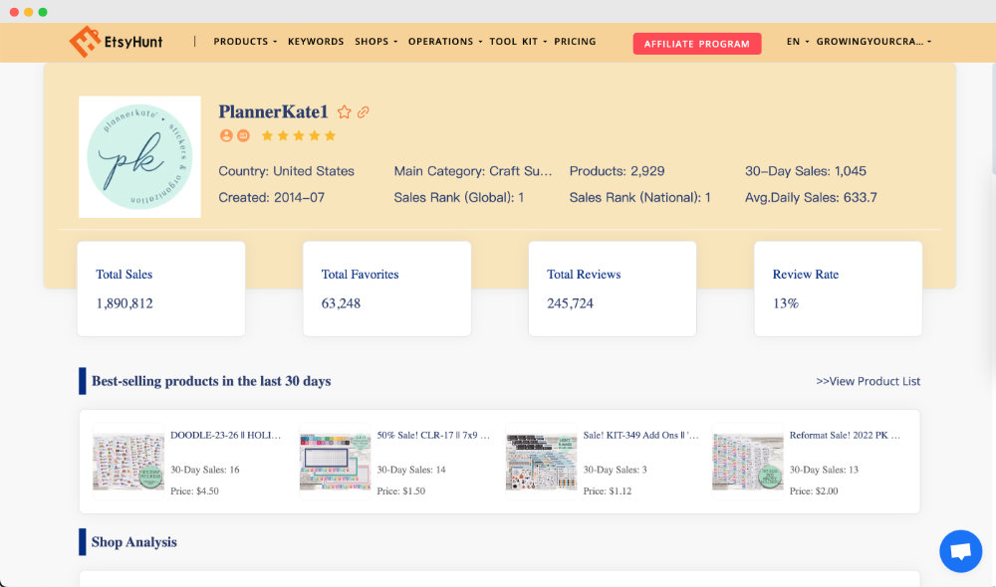The width and height of the screenshot is (996, 587).
Task: Click the Sales Rank (National): 1 text
Action: coord(639,197)
